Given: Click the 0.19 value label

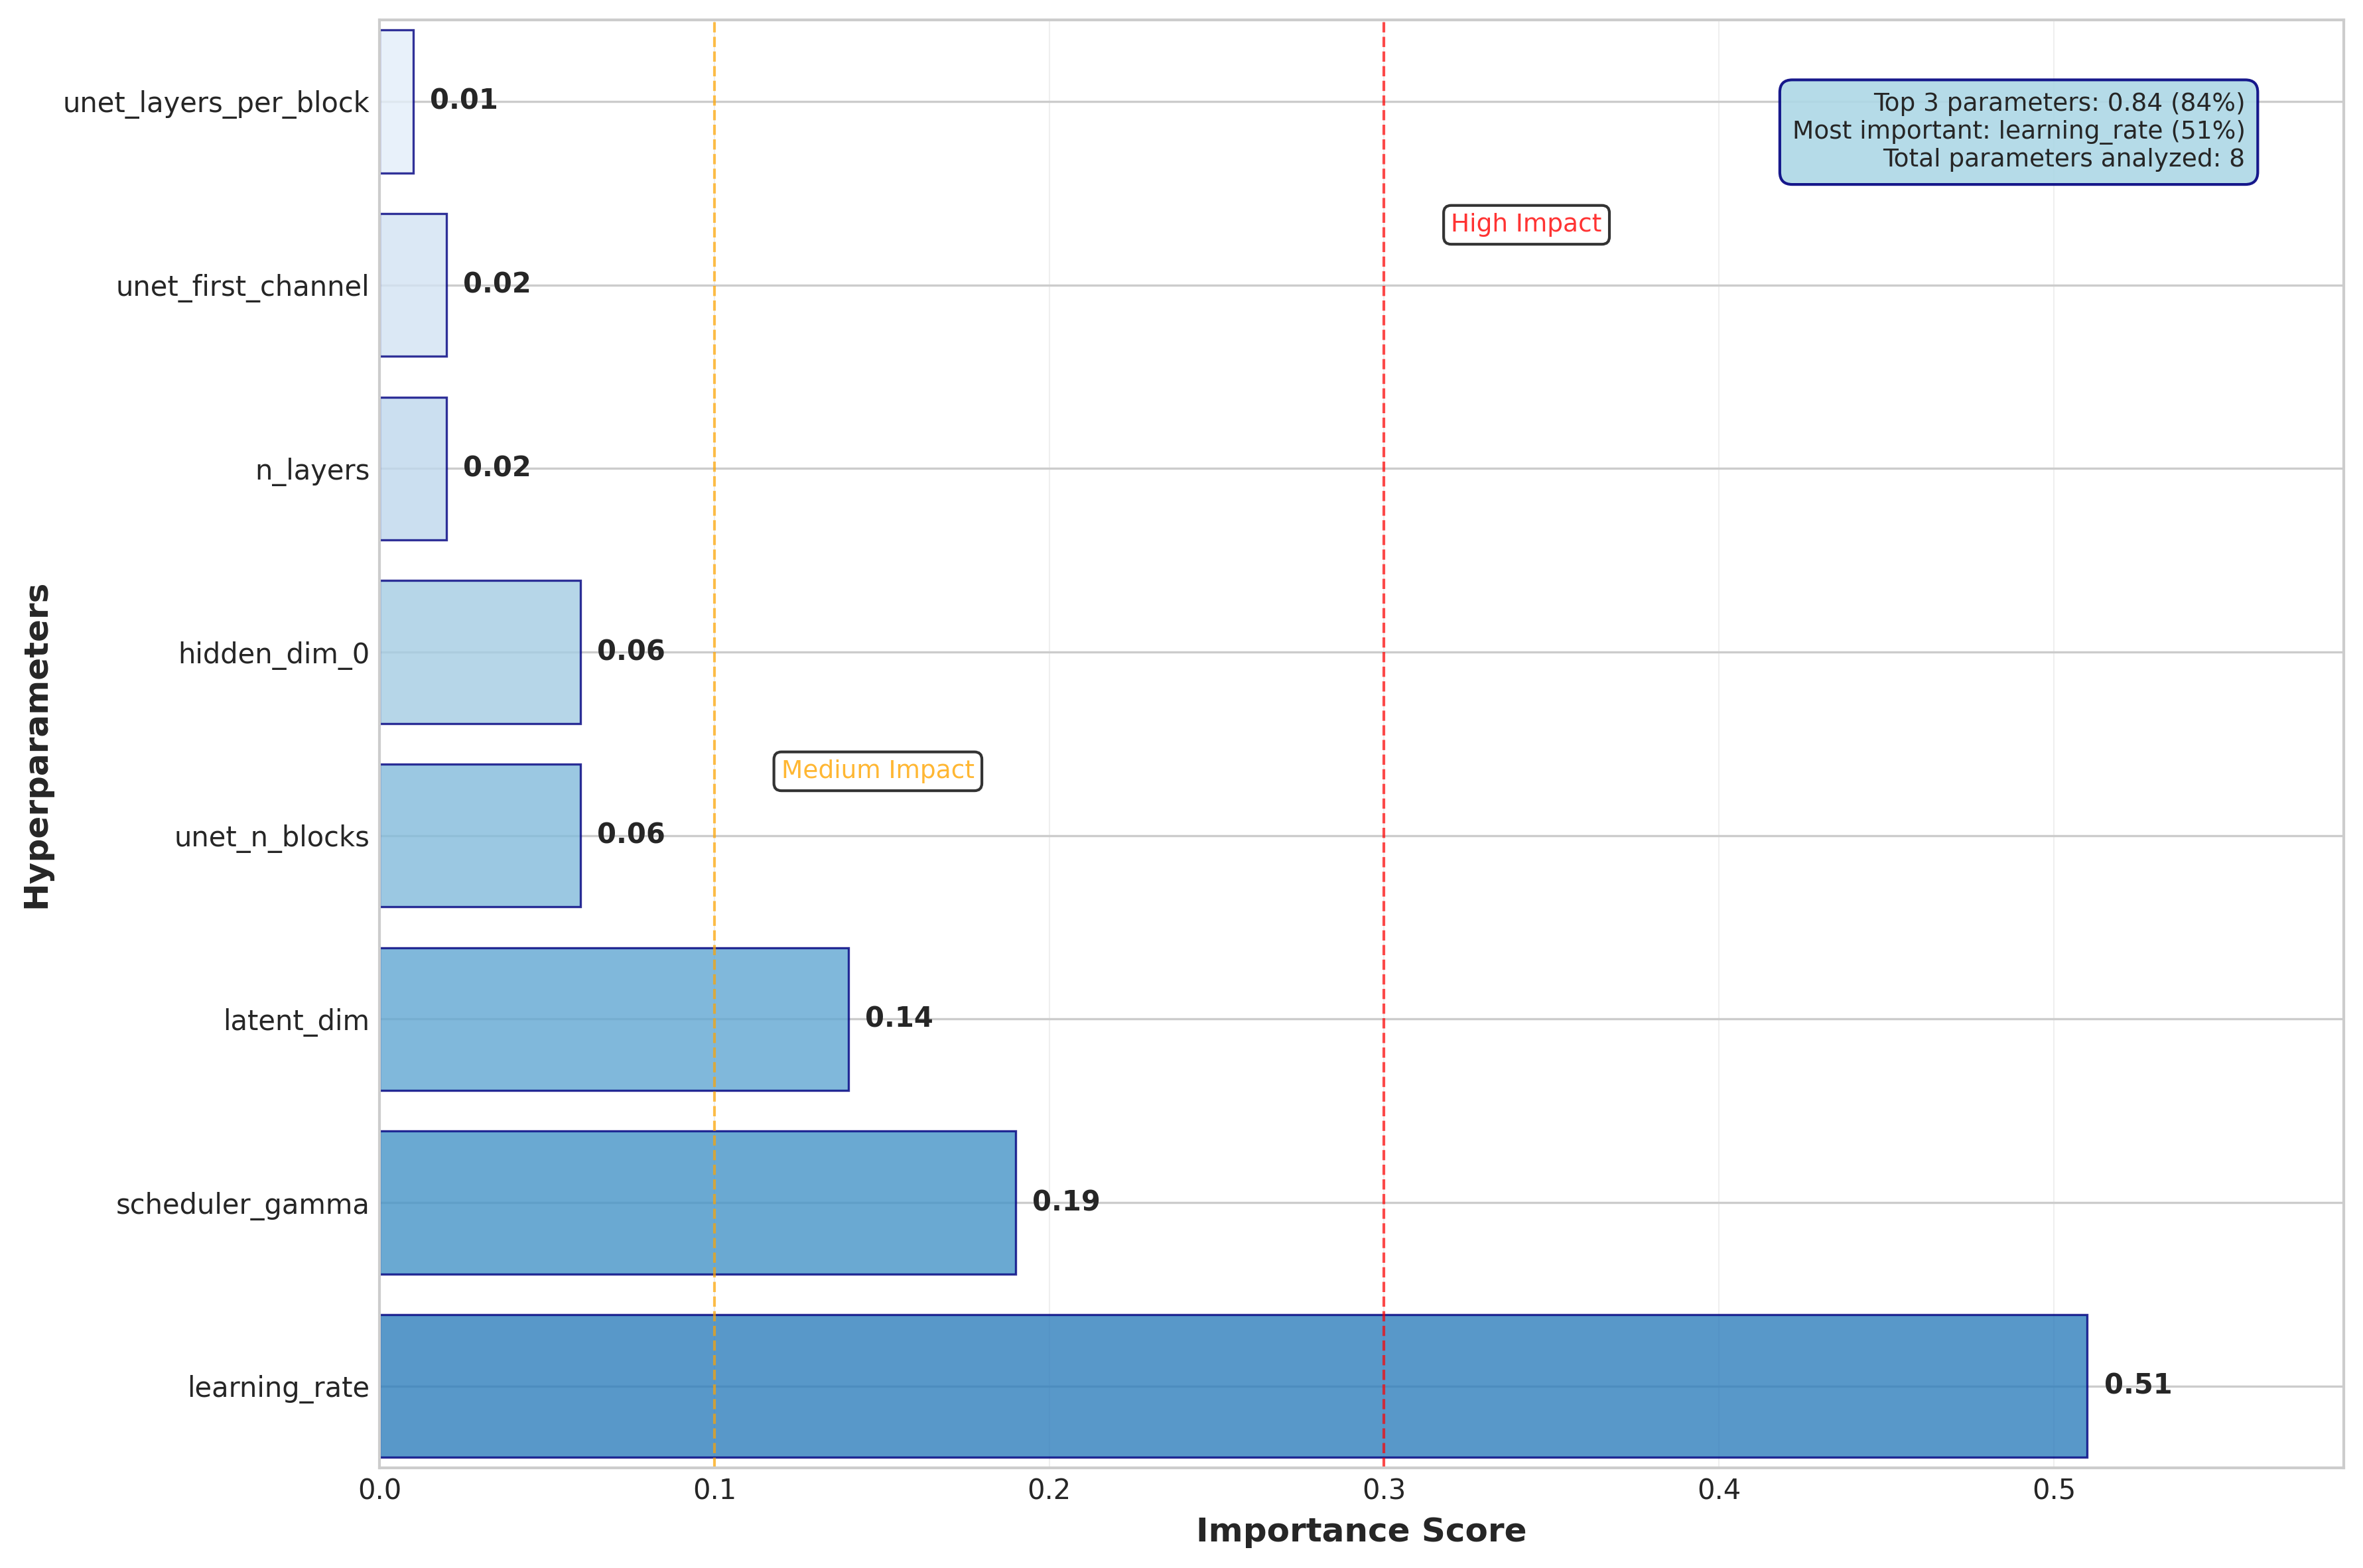Looking at the screenshot, I should pos(1065,1201).
